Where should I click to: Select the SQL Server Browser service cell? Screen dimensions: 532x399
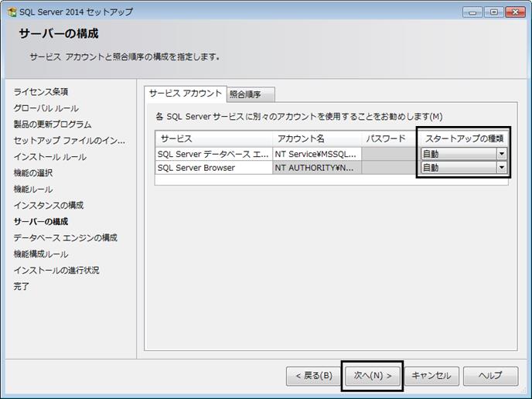[x=213, y=168]
